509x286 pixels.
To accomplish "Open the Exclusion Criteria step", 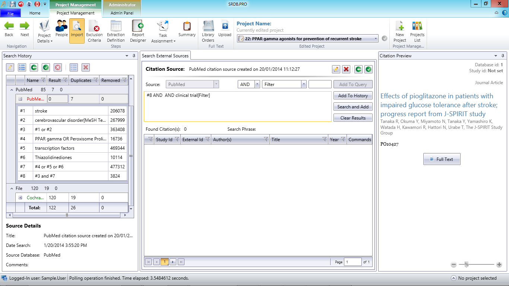I will (x=94, y=31).
